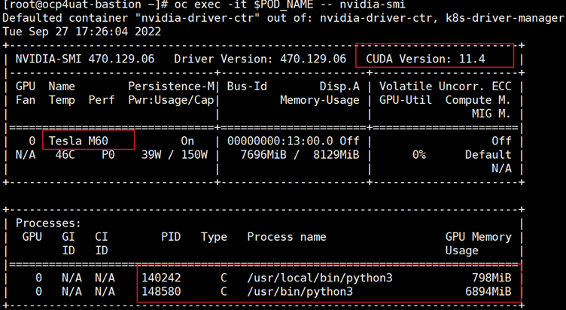Click the GPU-Util value '0%'
The height and width of the screenshot is (310, 566).
419,155
